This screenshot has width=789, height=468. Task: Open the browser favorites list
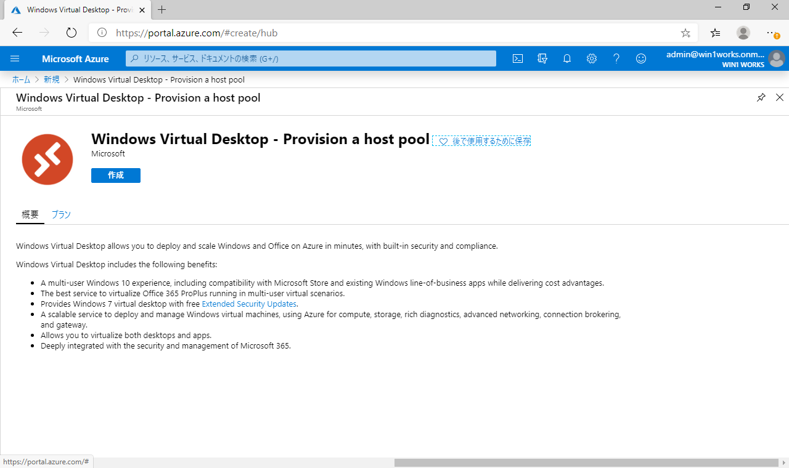click(x=715, y=33)
